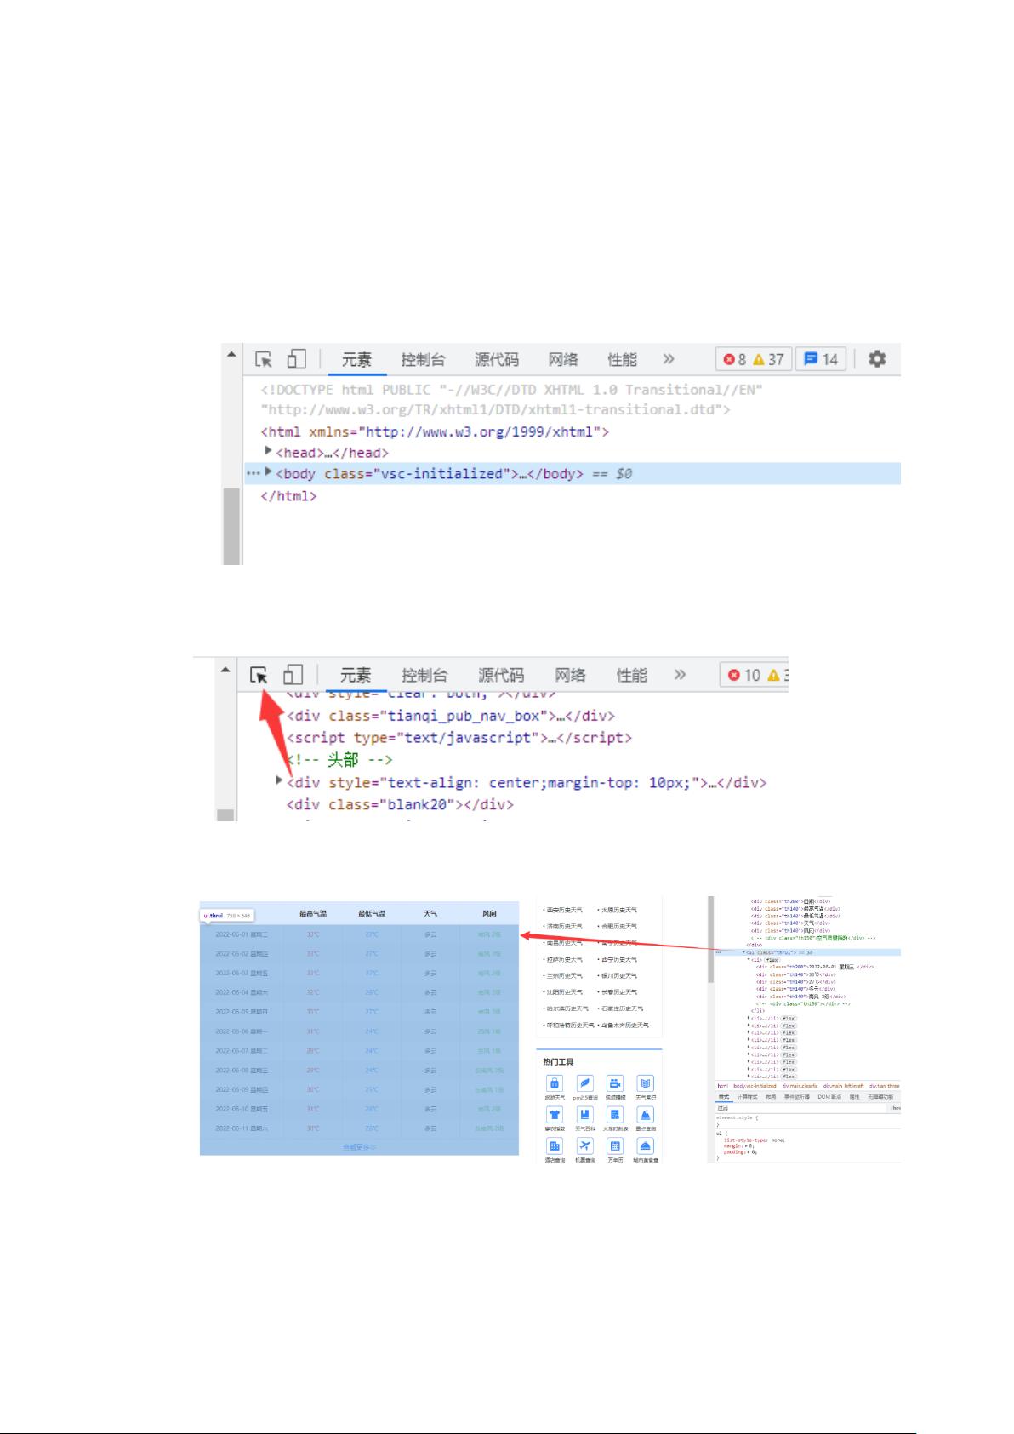Open the 无障碍功能 tab
This screenshot has height=1434, width=1014.
[880, 1097]
